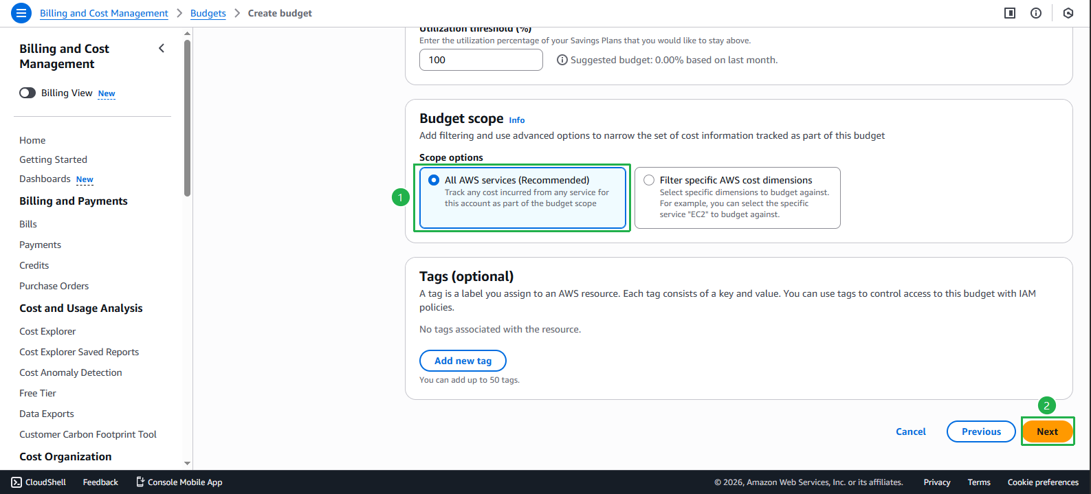
Task: Click the Tags (optional) heading
Action: point(467,276)
